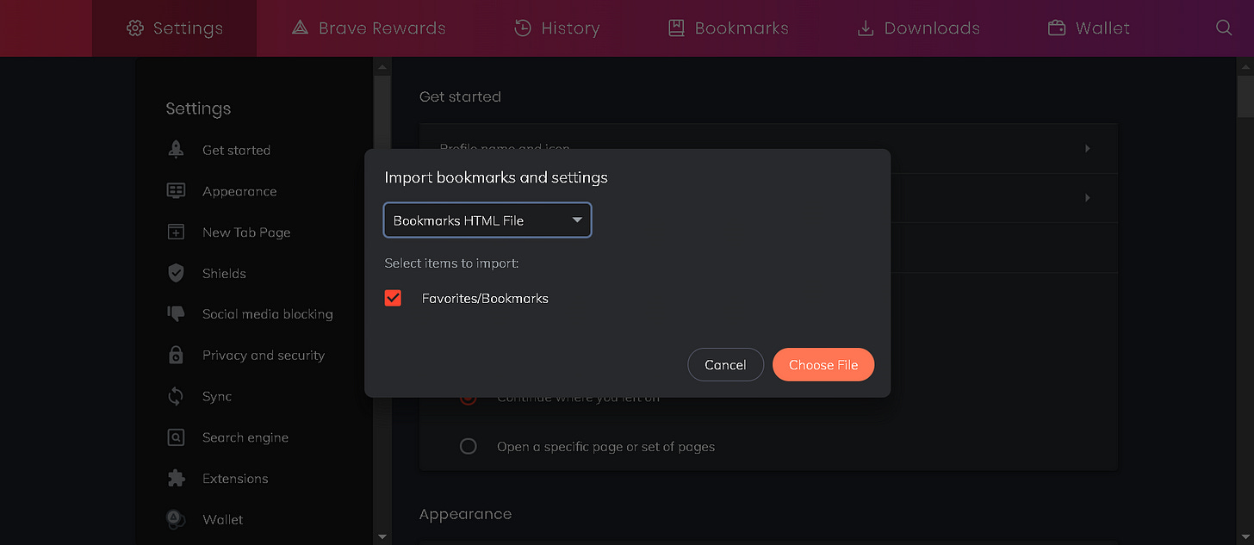
Task: Click the main page scrollbar down arrow
Action: (x=1245, y=537)
